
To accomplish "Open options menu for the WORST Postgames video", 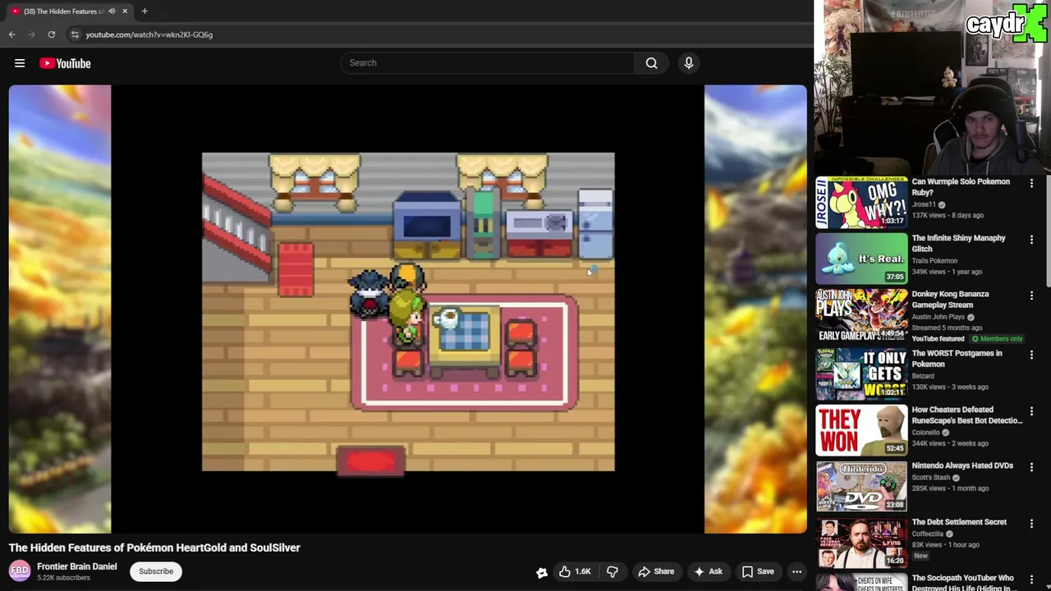I will pos(1031,355).
